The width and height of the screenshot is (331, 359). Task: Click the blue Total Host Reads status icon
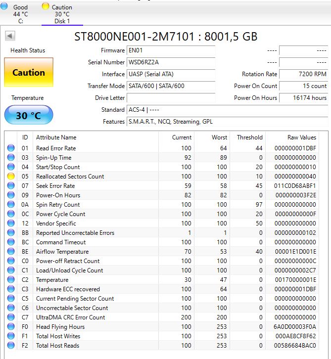point(11,345)
